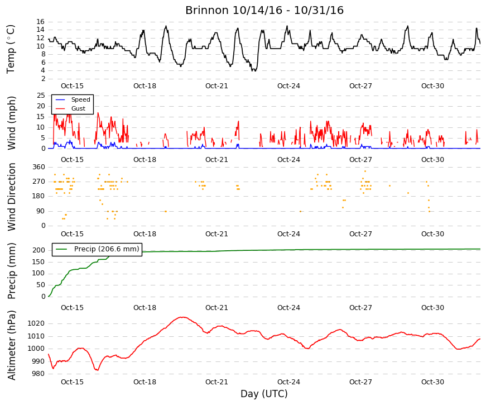Click Oct-24 tick under wind direction chart

(288, 234)
